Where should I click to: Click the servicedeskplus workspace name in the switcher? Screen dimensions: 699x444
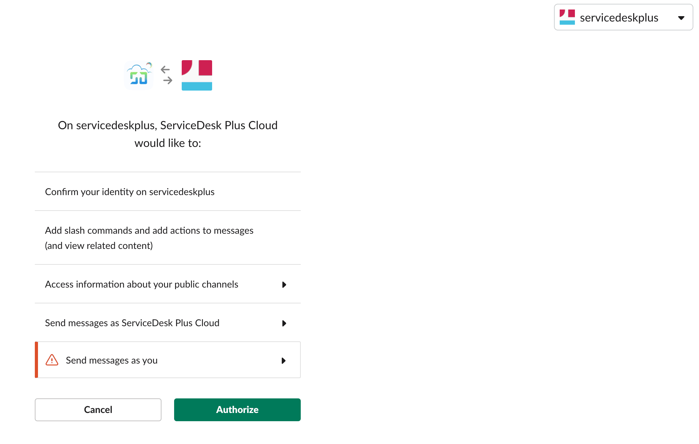(x=619, y=18)
